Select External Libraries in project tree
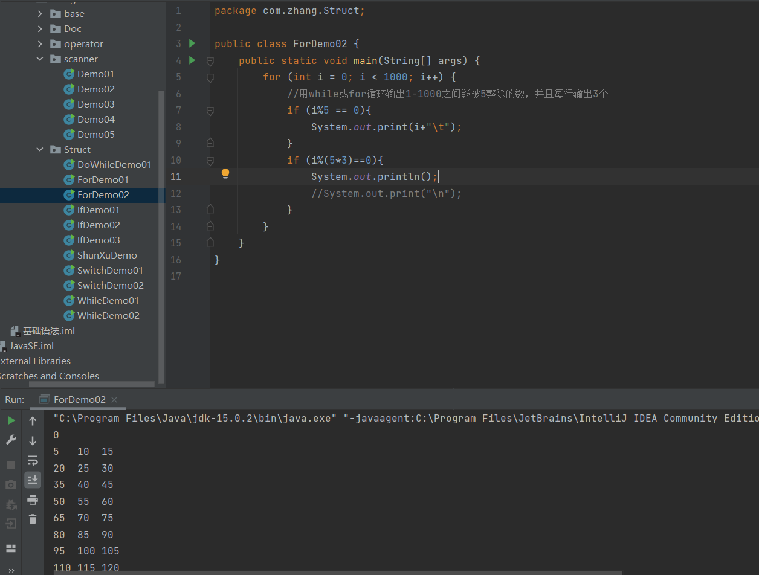The width and height of the screenshot is (759, 575). (34, 361)
